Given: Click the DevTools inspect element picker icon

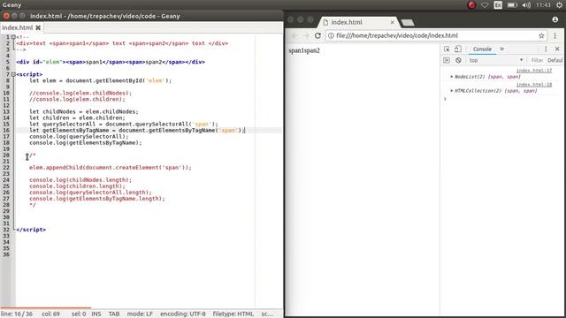Looking at the screenshot, I should pos(447,49).
